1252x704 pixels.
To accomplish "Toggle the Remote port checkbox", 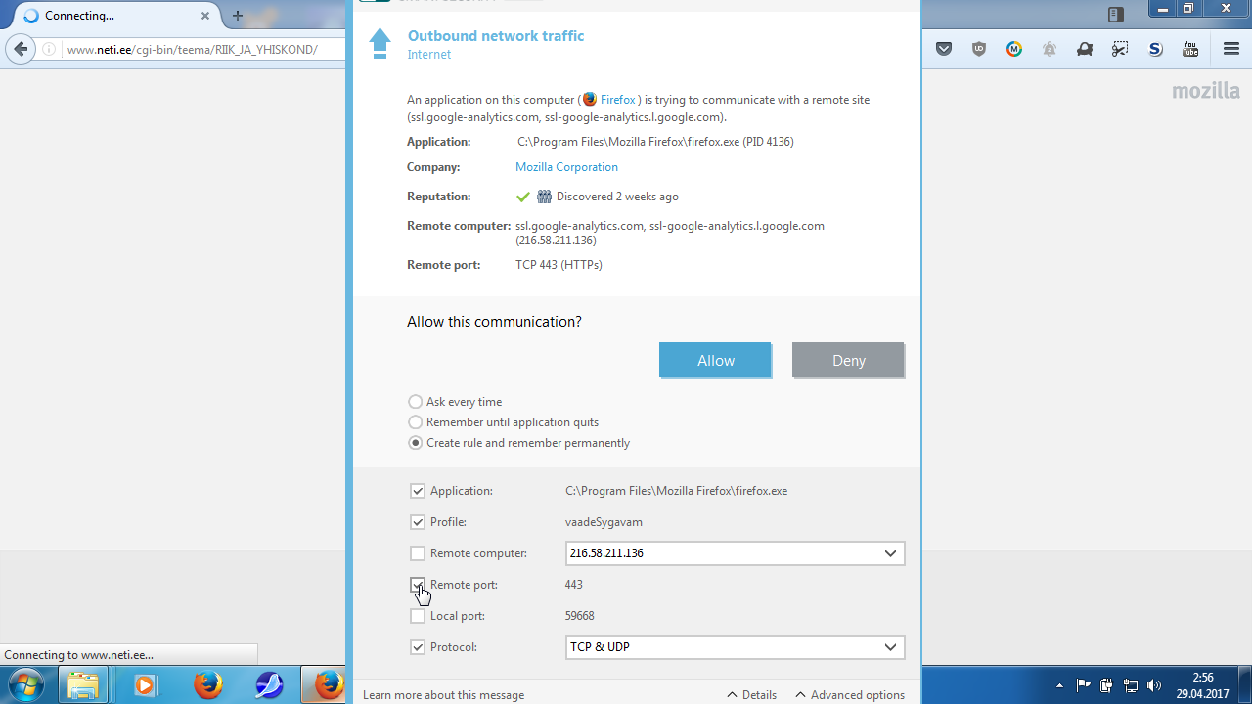I will [x=418, y=585].
